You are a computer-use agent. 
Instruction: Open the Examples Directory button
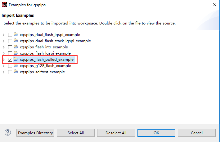pos(35,133)
